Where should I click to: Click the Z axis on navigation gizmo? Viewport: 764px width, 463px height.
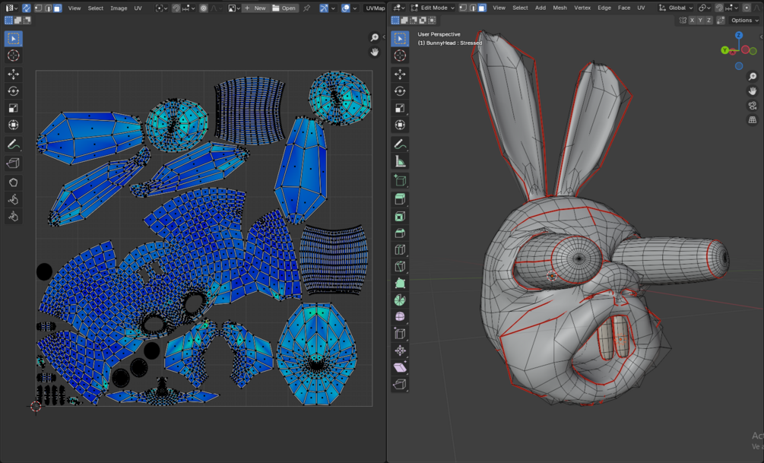tap(739, 35)
